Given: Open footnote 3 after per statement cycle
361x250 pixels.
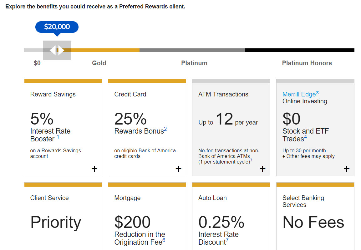Looking at the screenshot, I should (x=251, y=160).
